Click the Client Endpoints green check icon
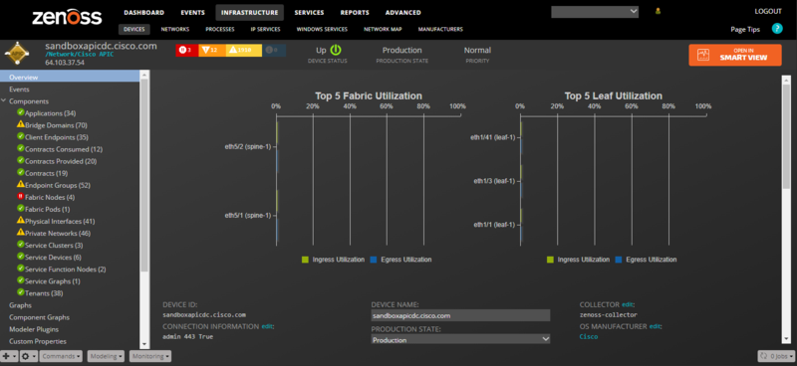The image size is (797, 366). click(x=20, y=137)
